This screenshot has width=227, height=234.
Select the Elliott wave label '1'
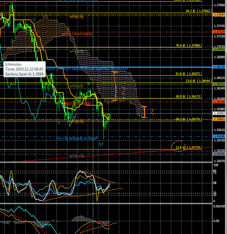click(12, 41)
